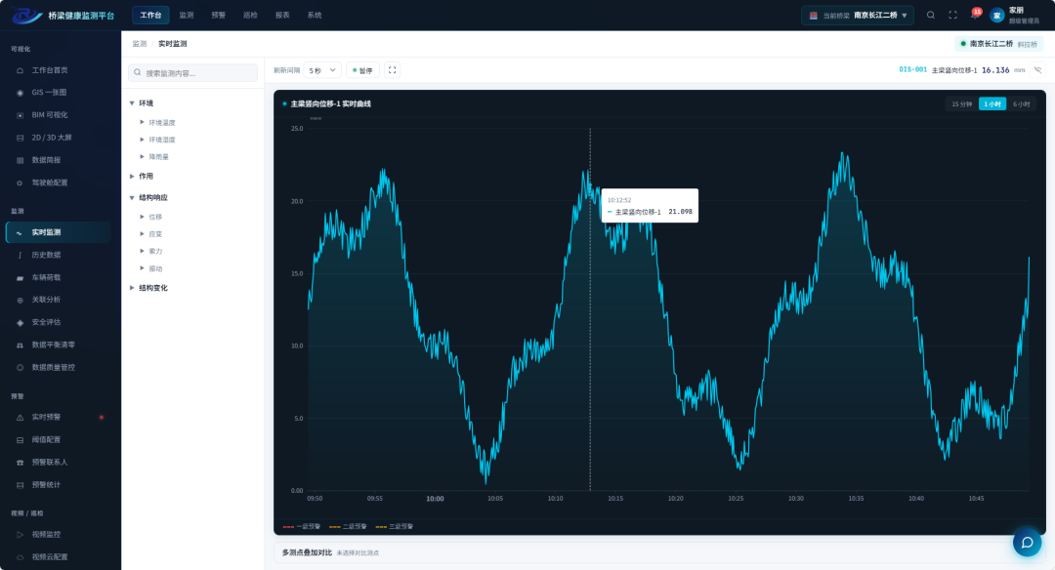Select the 6 小时 time range
Viewport: 1055px width, 570px height.
tap(1021, 104)
